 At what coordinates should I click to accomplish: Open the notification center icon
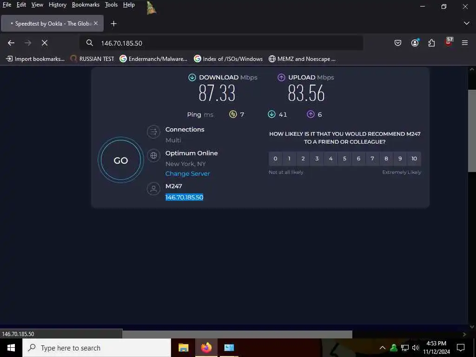[461, 348]
